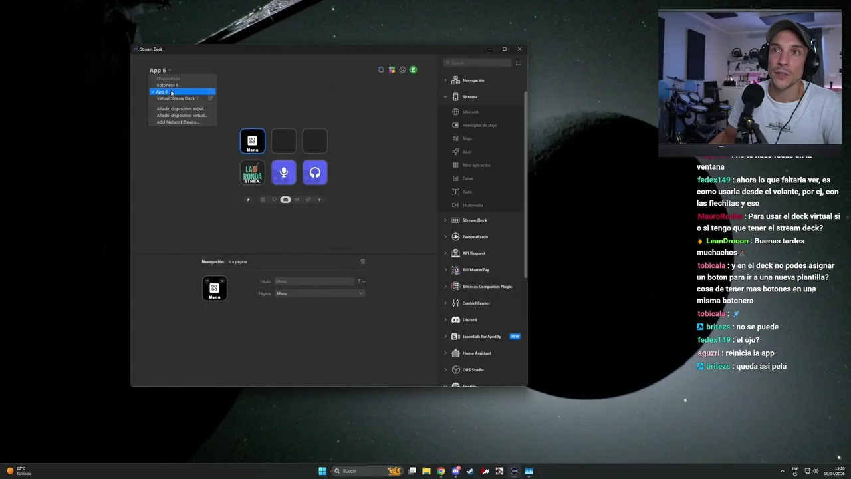Click the taskbar Buscar search box

pyautogui.click(x=367, y=471)
